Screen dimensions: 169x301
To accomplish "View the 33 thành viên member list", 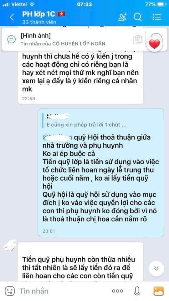I will 39,22.
